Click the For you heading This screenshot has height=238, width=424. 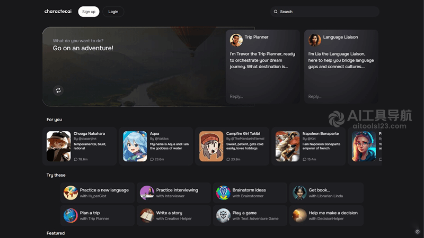pos(54,120)
